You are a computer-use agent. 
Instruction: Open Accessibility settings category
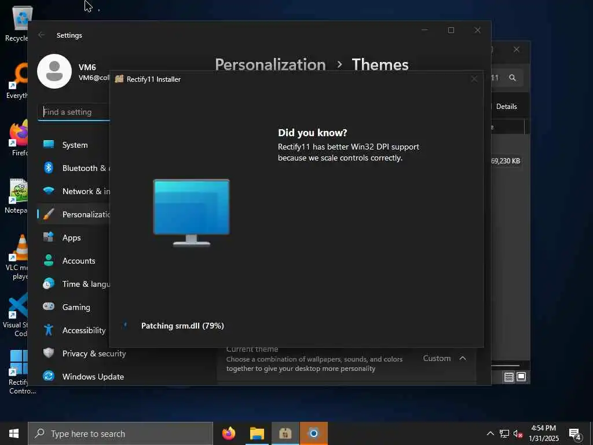[74, 330]
